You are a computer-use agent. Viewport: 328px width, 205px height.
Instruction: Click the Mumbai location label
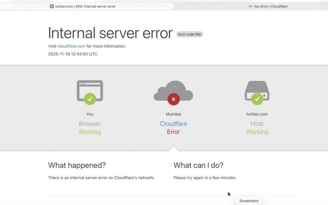pos(173,114)
